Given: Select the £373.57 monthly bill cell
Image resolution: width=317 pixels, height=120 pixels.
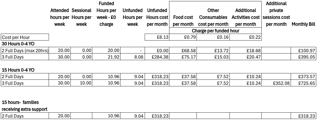Looking at the screenshot, I should (x=303, y=77).
